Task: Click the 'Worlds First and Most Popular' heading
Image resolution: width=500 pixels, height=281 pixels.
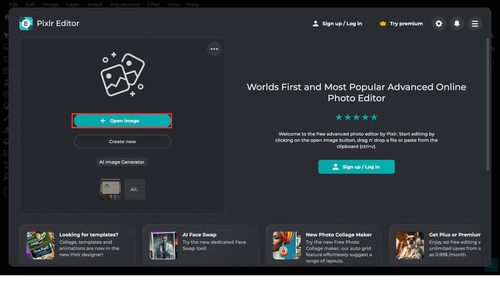Action: click(x=356, y=92)
